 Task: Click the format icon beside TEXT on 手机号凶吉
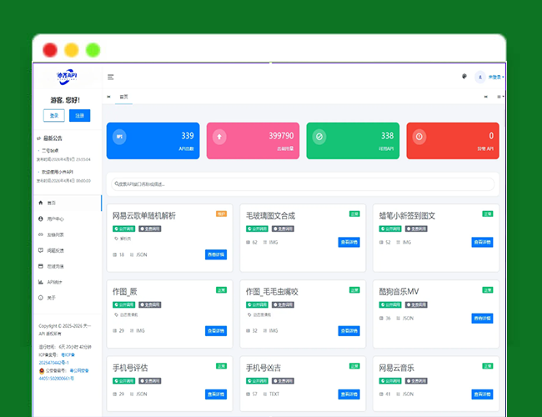pyautogui.click(x=265, y=394)
